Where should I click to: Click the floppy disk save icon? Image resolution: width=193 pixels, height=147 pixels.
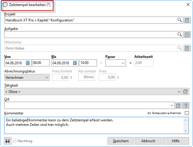8,141
